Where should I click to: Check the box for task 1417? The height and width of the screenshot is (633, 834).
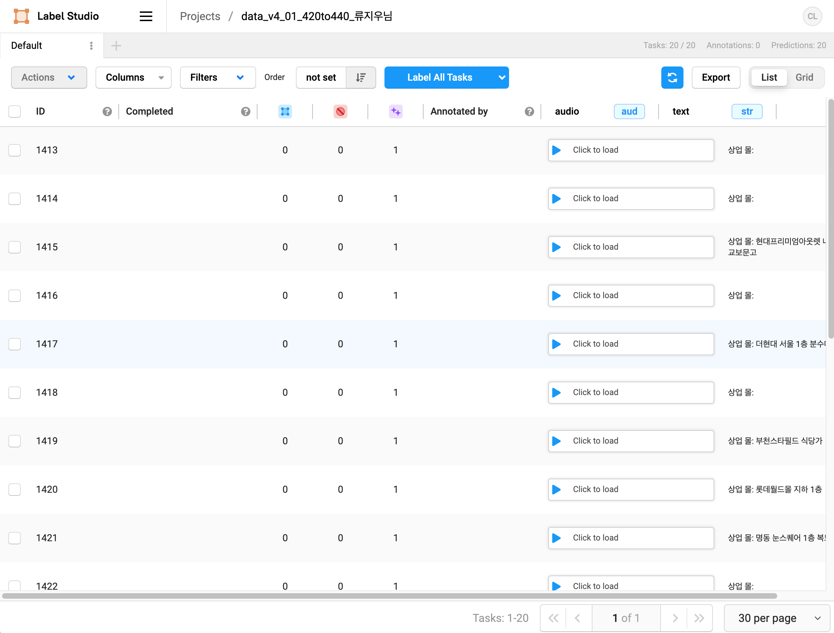15,344
